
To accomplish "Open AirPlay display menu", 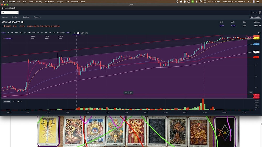I will 205,2.
